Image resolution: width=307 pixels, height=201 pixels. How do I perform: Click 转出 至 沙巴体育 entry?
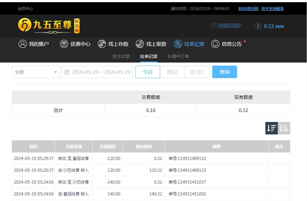point(73,182)
